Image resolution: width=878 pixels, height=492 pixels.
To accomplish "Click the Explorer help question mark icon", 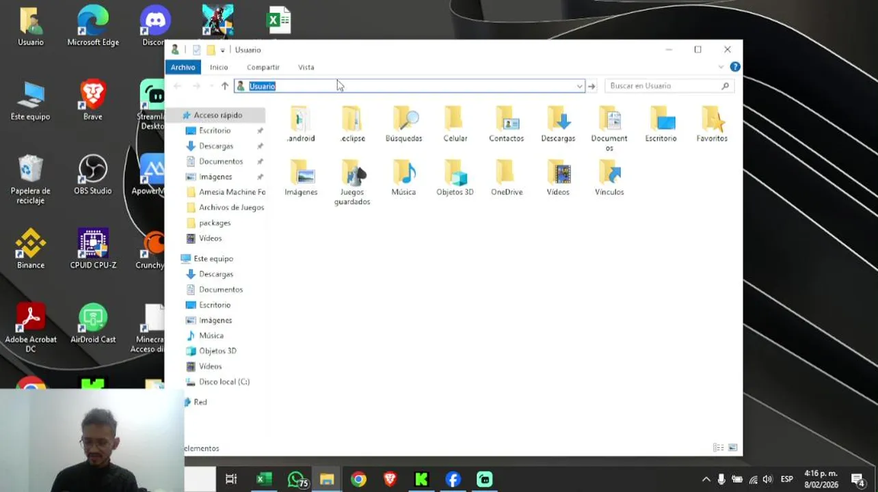I will (735, 67).
